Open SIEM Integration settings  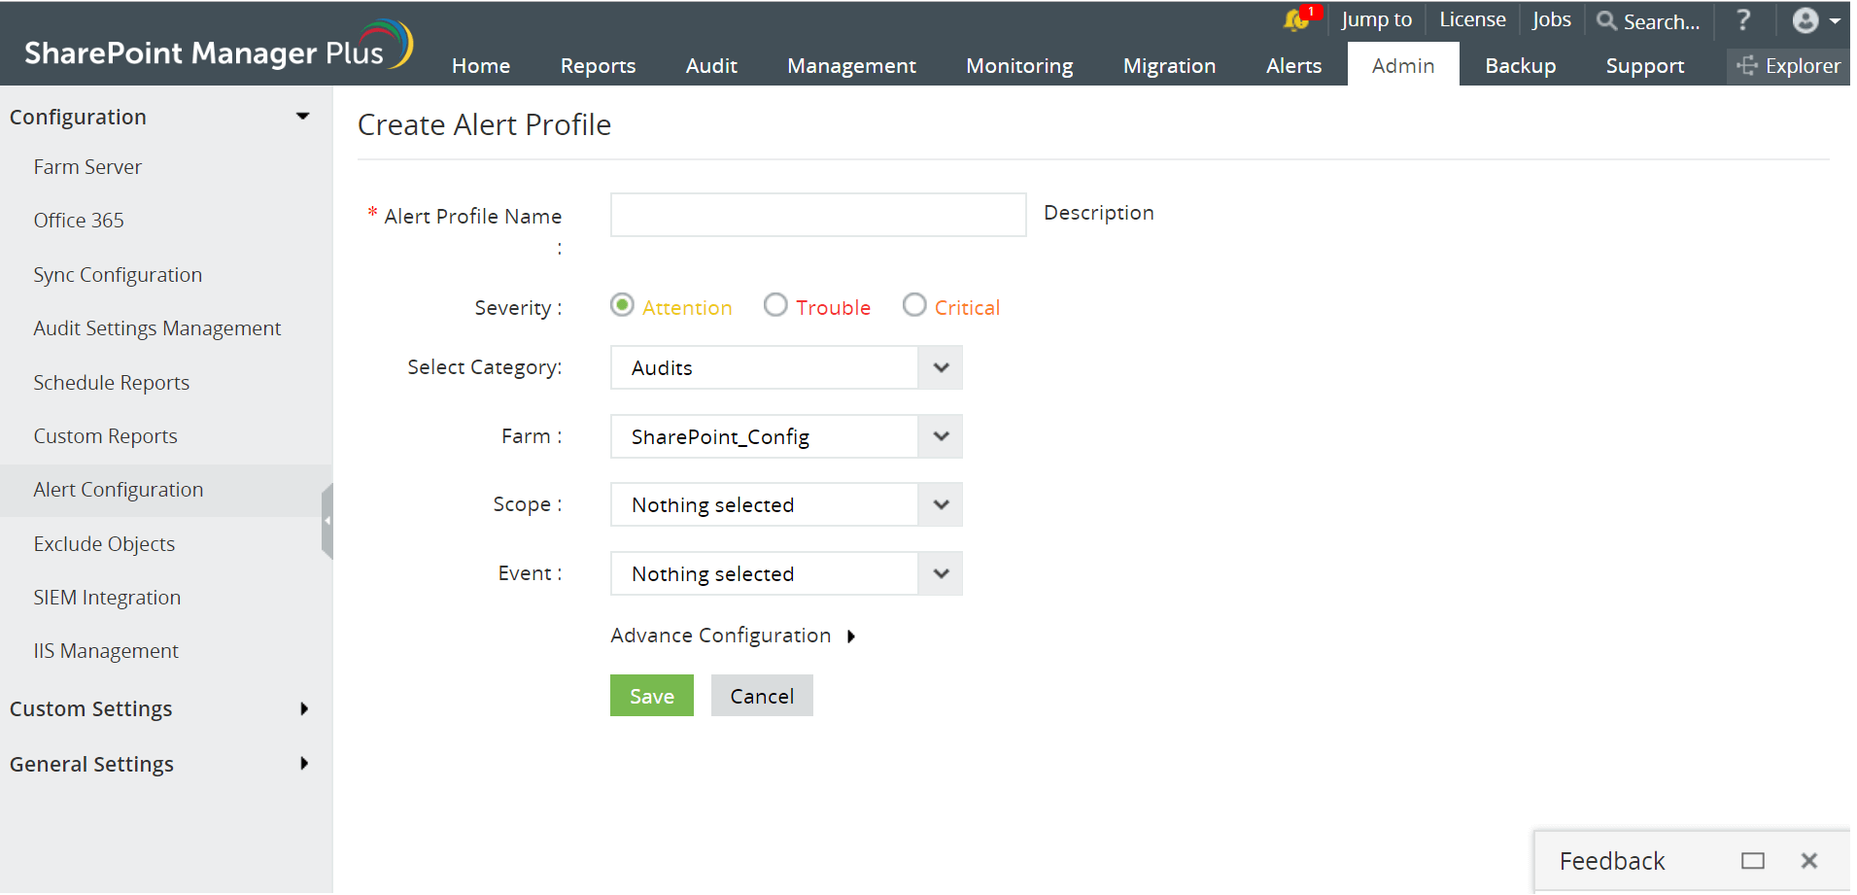click(107, 598)
